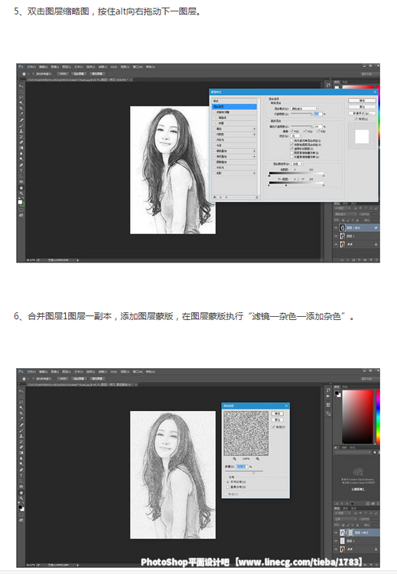Click zoom-in magnifier in Add Noise dialog
This screenshot has height=574, width=397.
tap(258, 458)
